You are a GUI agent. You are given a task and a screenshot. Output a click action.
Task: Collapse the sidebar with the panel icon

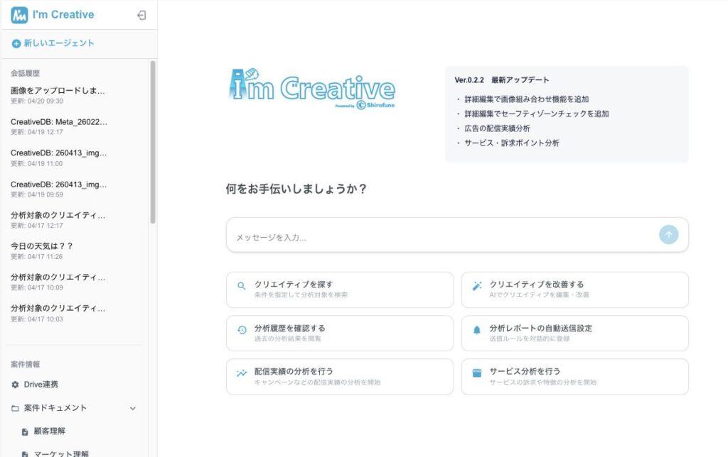point(141,15)
